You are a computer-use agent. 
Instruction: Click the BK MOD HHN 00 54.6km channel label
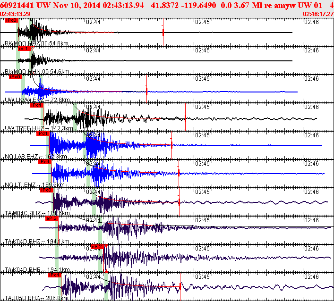[37, 72]
